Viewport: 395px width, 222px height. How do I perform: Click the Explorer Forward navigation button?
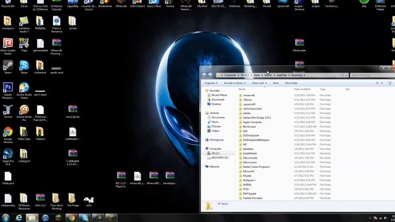210,75
